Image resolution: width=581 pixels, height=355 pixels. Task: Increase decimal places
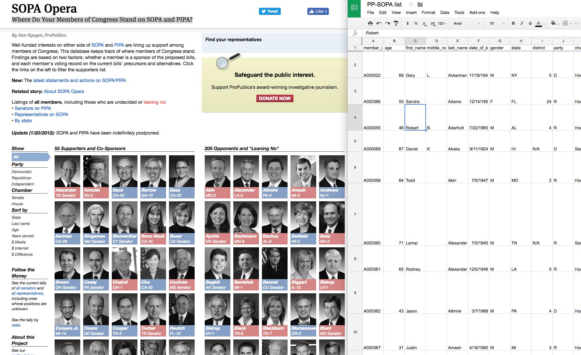tap(433, 23)
